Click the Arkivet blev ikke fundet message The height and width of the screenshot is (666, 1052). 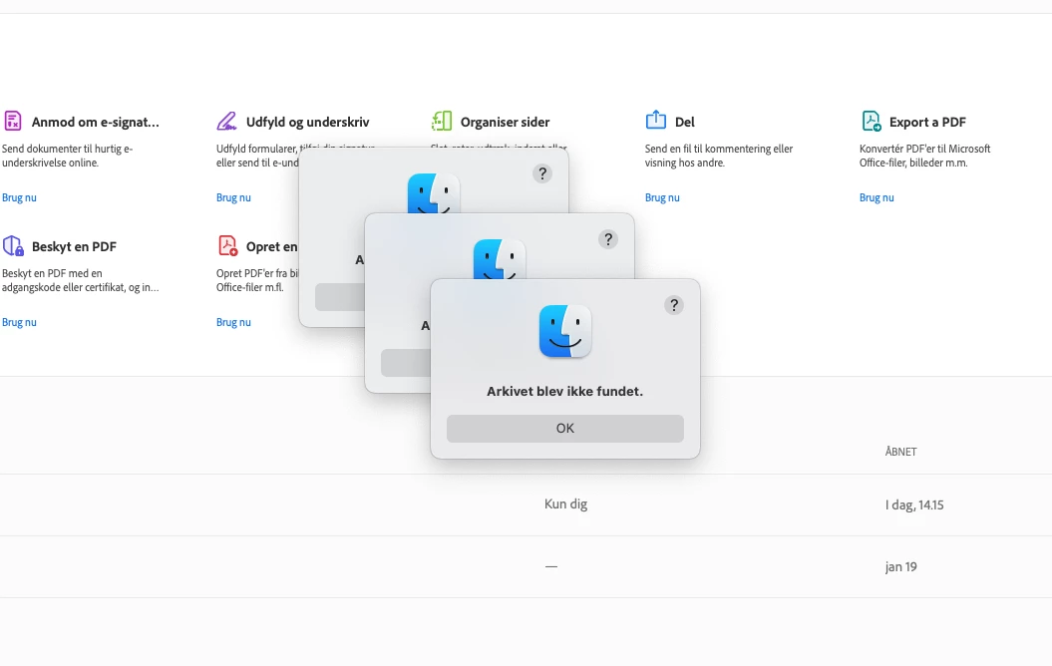click(565, 391)
